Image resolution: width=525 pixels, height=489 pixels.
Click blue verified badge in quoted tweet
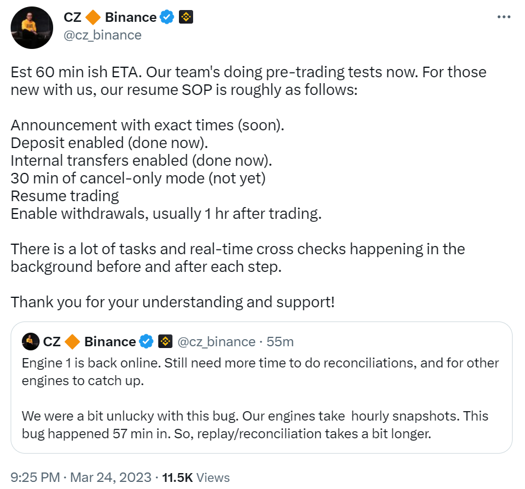pos(146,342)
